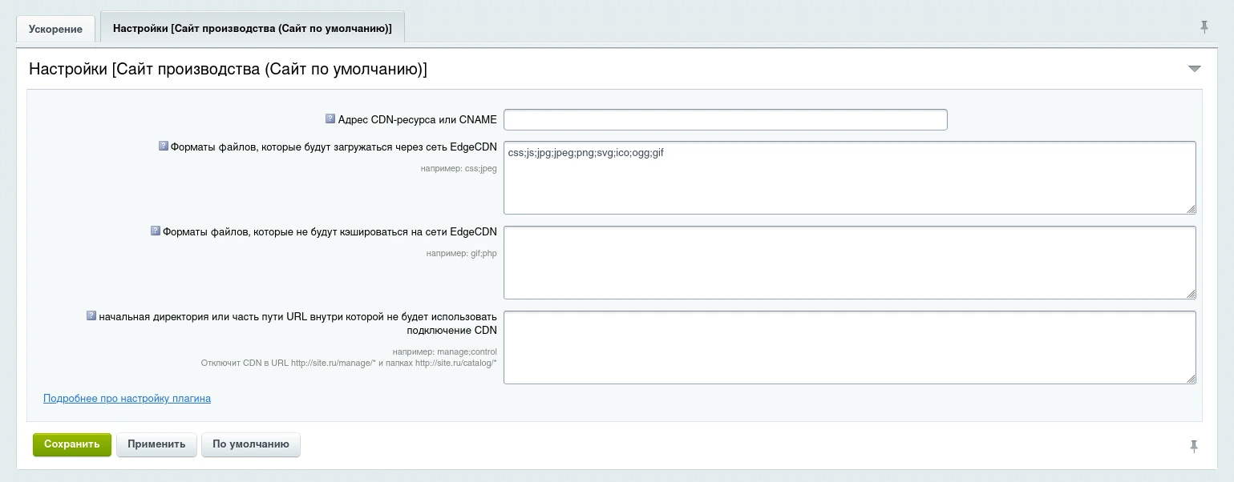Click into the textarea containing css;js;jpg;jpeg formats
This screenshot has width=1234, height=482.
coord(848,178)
